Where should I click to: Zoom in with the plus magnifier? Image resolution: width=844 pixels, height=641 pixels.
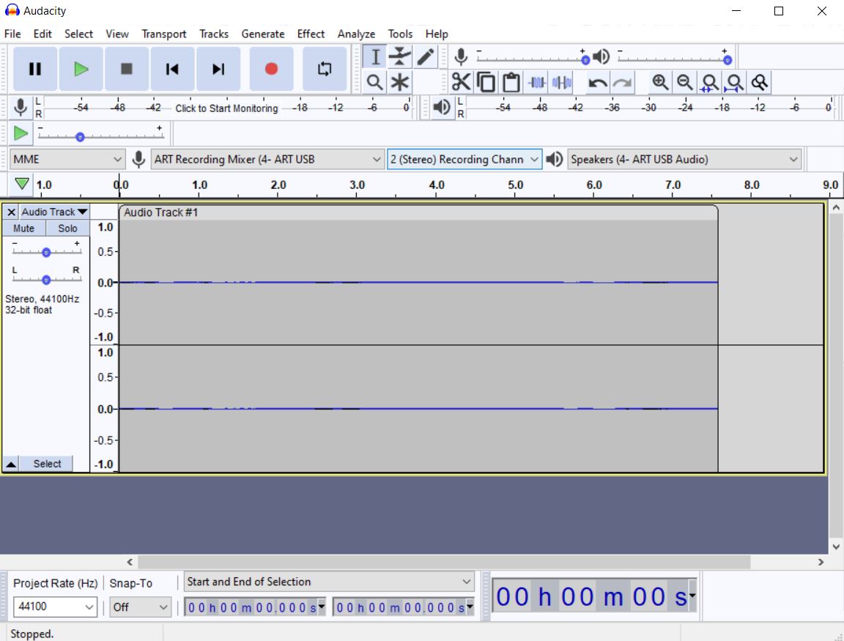[x=660, y=82]
